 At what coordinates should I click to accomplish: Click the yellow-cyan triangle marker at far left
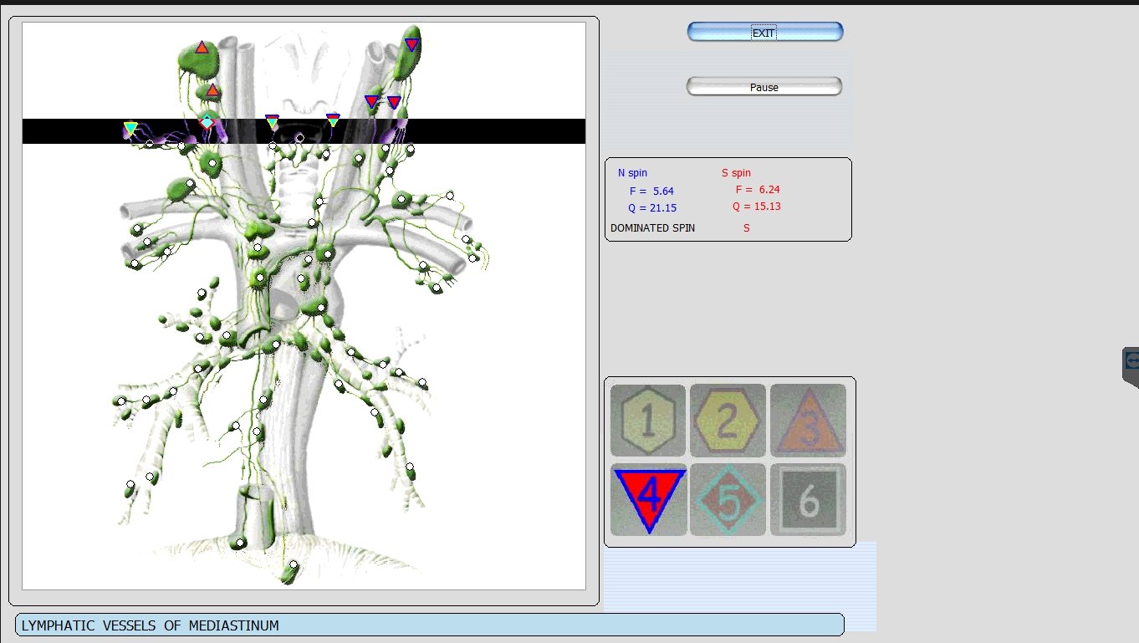tap(130, 128)
